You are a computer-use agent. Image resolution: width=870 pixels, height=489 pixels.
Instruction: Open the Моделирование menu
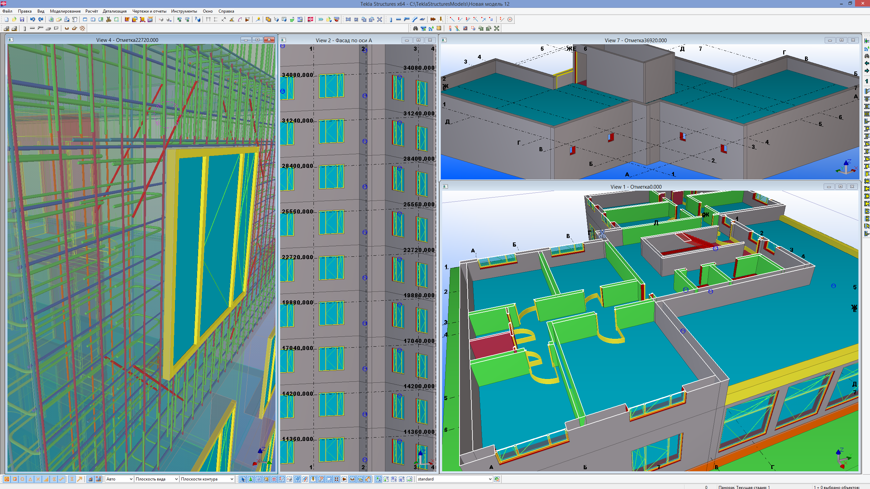tap(65, 11)
